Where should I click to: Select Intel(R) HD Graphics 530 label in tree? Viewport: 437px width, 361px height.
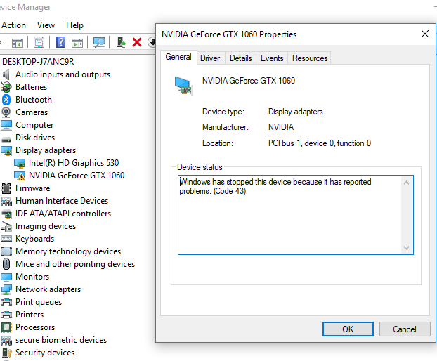[x=74, y=163]
